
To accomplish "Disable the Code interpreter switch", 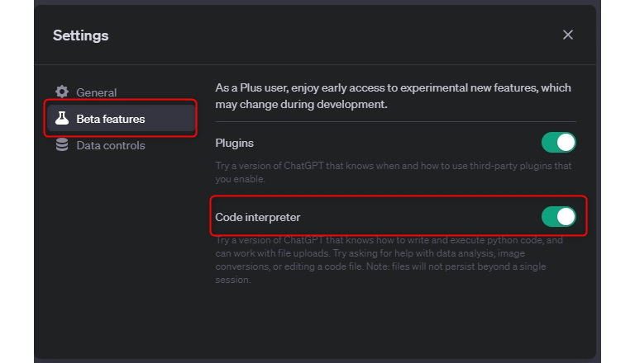I will click(558, 217).
